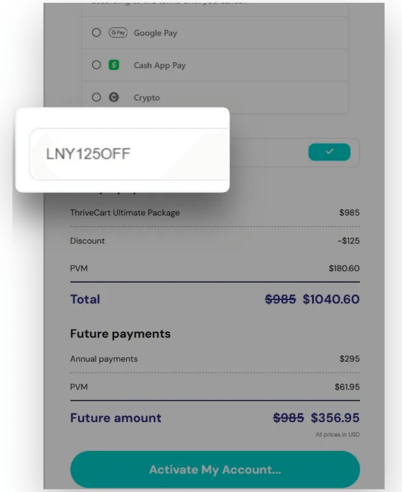
Task: Click the GPay badge next to Google Pay
Action: coord(117,32)
